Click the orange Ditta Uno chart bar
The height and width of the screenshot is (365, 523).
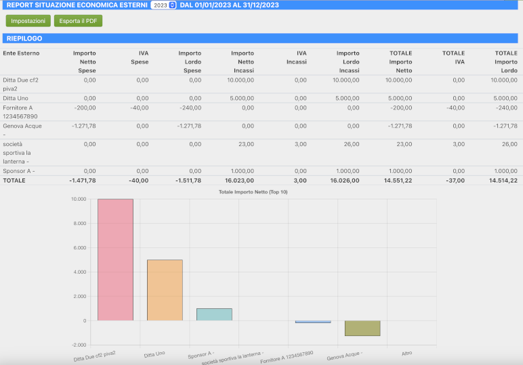tap(165, 290)
